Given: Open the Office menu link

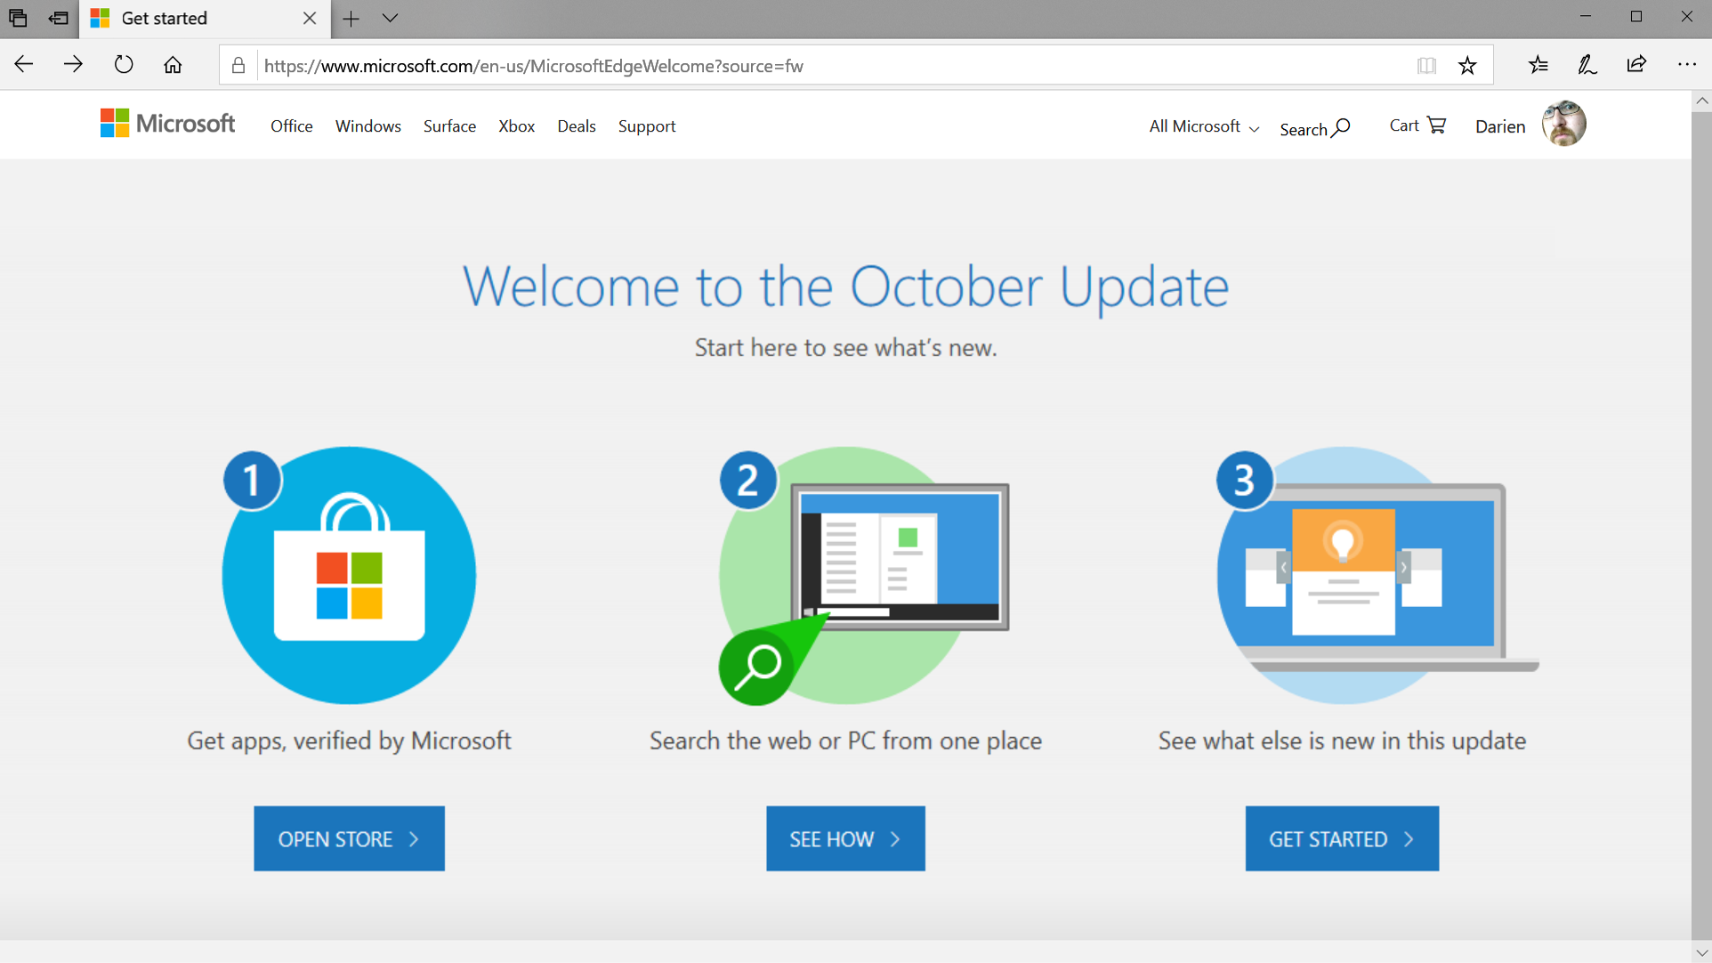Looking at the screenshot, I should [292, 126].
